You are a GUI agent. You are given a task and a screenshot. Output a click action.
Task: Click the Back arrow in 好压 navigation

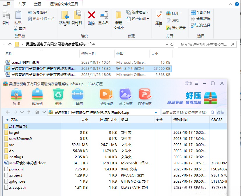(x=8, y=112)
